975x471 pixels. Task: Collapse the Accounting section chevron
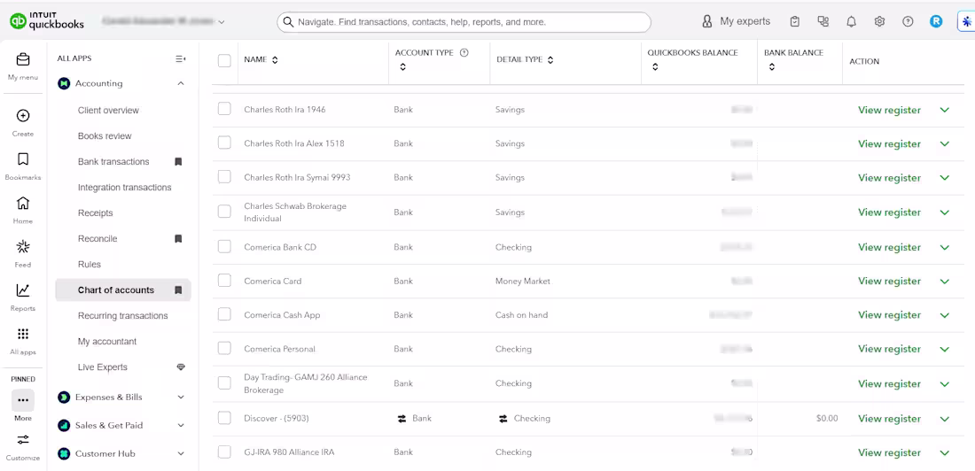tap(181, 83)
